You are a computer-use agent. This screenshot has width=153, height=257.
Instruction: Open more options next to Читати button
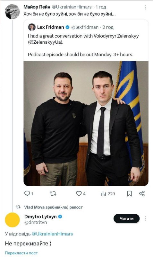(145, 218)
